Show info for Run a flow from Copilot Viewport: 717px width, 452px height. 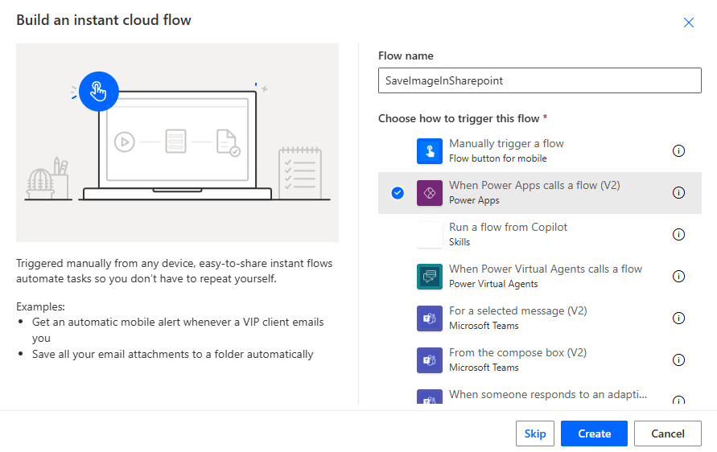(x=678, y=235)
